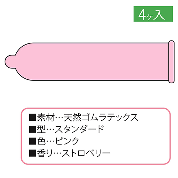Click the 入 character in the badge
The image size is (178, 178).
159,15
